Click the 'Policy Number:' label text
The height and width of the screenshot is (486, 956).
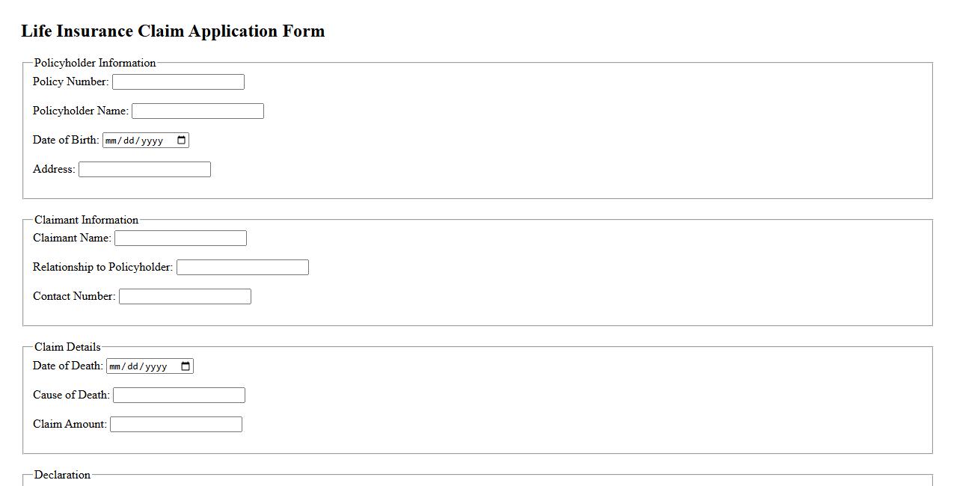tap(70, 81)
